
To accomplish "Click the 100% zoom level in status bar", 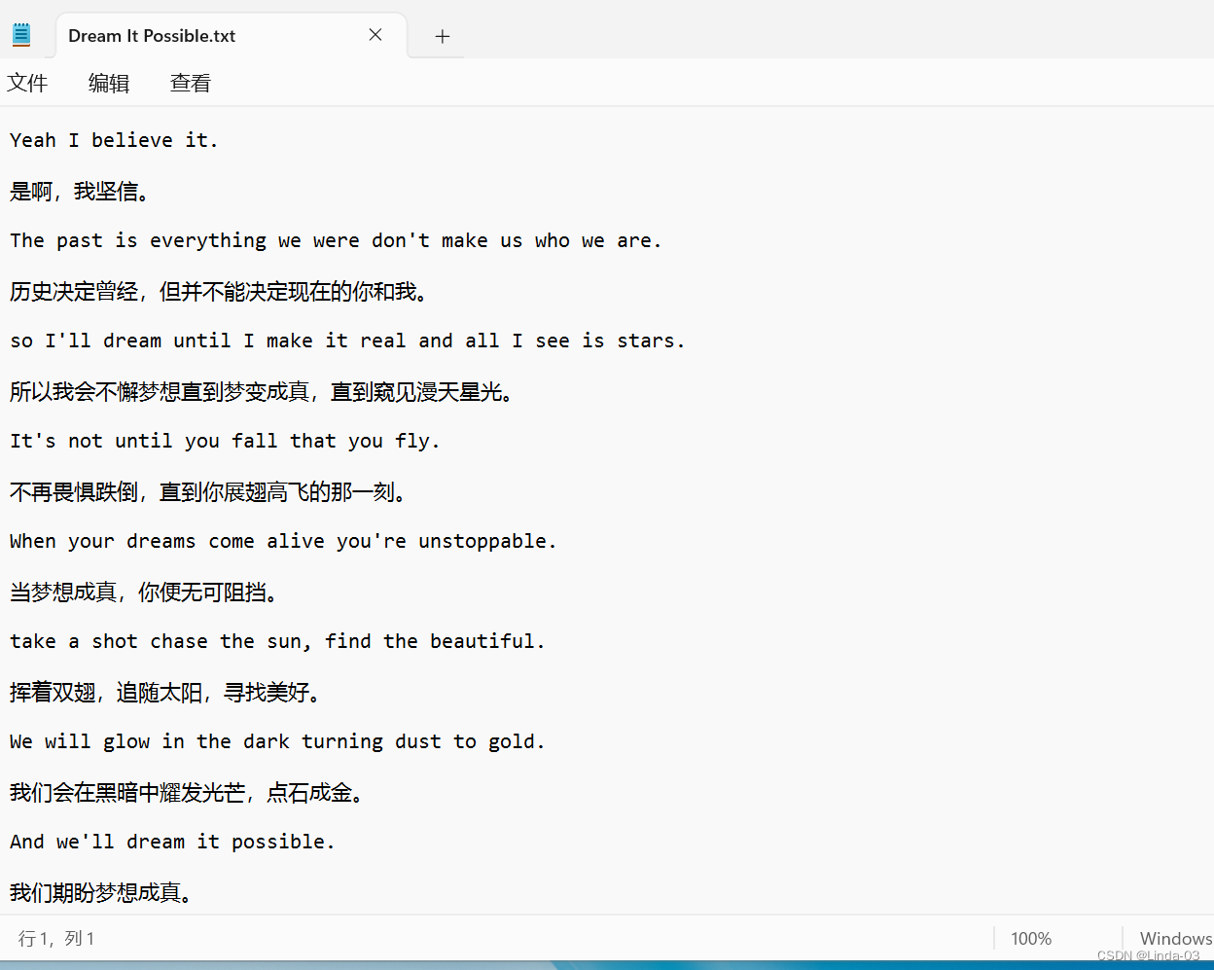I will point(1031,939).
